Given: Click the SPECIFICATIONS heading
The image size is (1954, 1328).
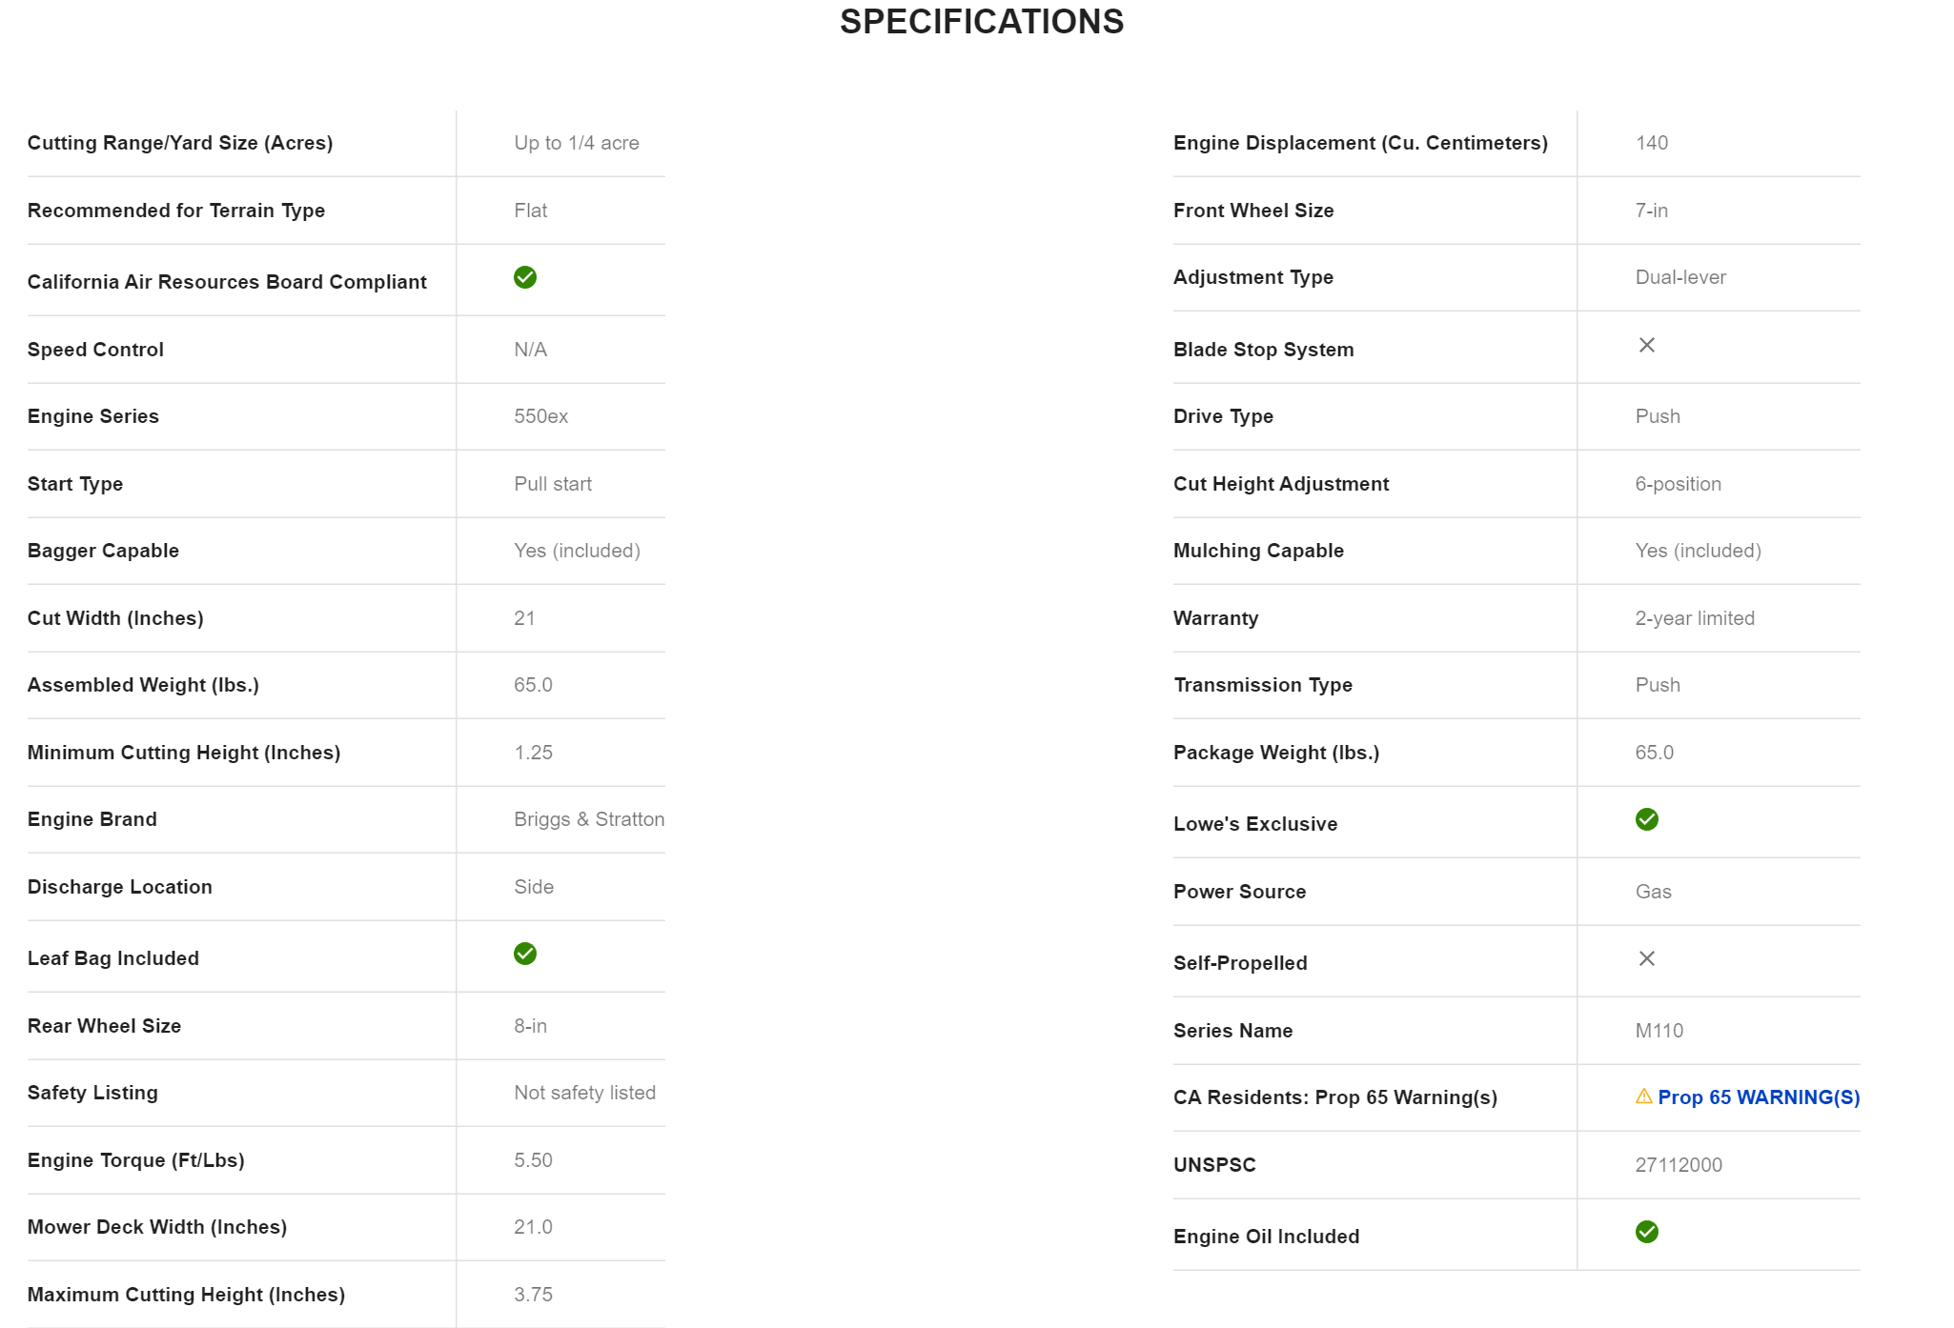Looking at the screenshot, I should (981, 22).
